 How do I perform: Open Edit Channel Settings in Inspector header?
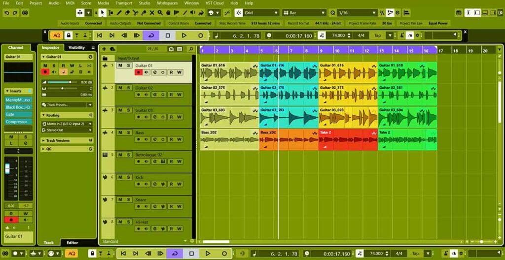(91, 57)
